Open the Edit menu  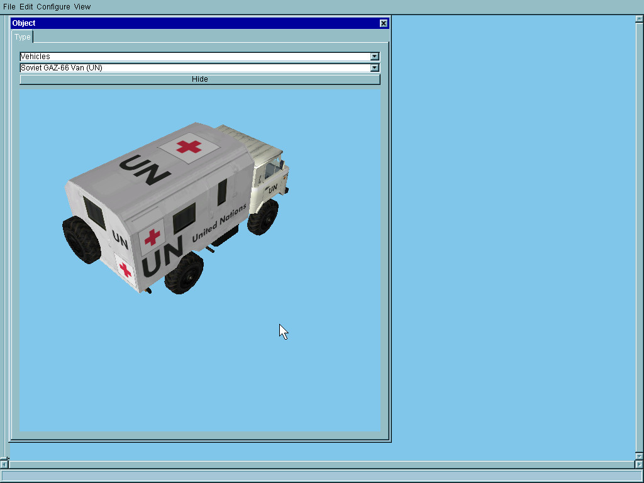tap(26, 6)
